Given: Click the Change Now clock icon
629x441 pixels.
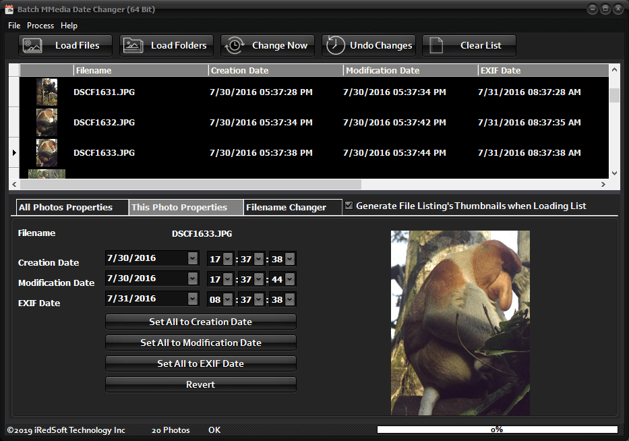Looking at the screenshot, I should tap(235, 46).
